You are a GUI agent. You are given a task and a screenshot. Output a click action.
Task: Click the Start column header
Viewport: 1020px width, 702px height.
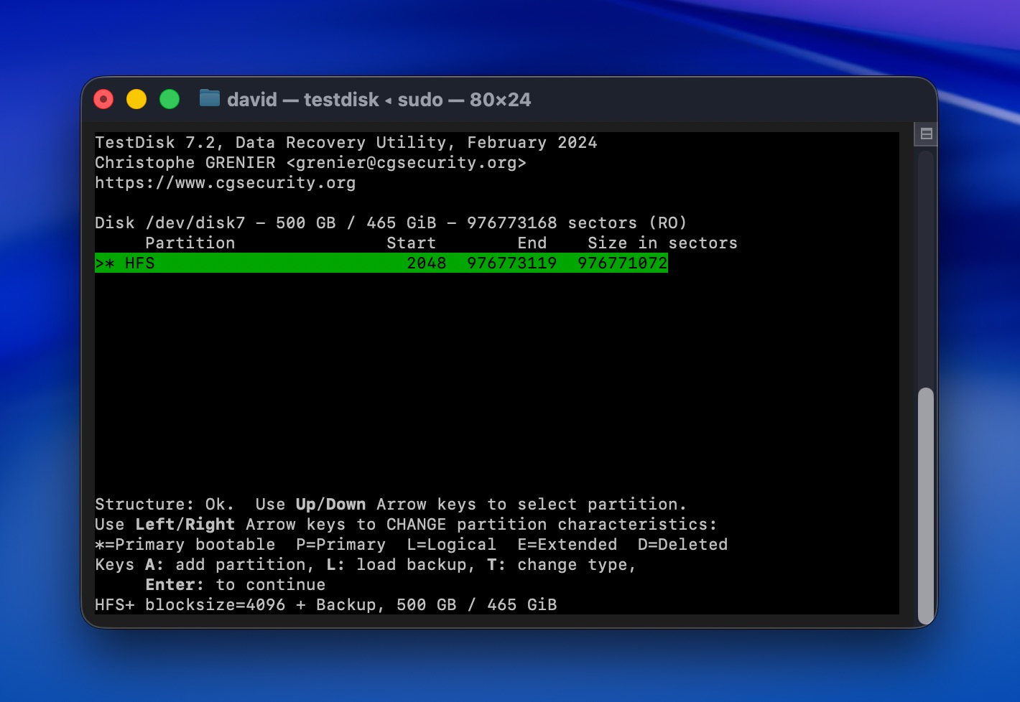[x=411, y=243]
